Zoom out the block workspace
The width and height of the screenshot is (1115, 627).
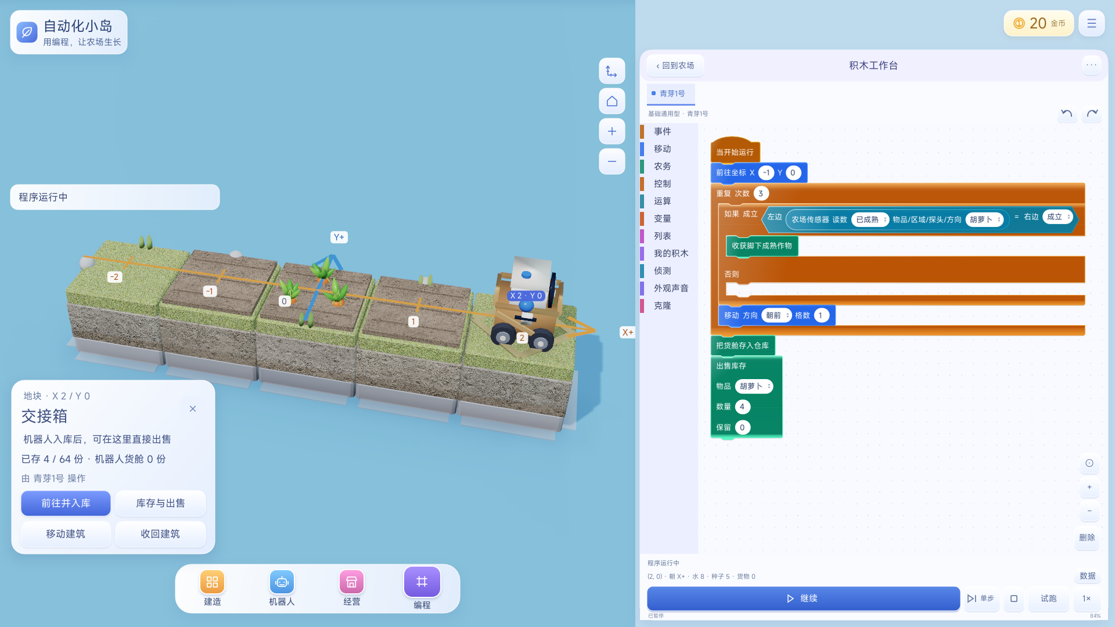1089,511
